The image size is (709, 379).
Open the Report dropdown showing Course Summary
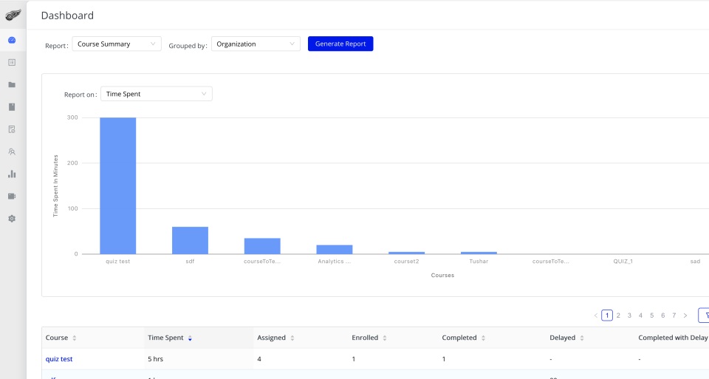(117, 44)
